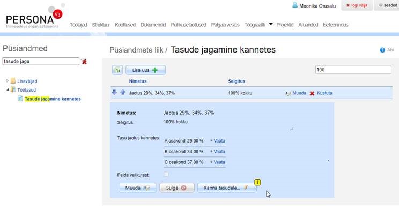Viewport: 399px width, 209px height.
Task: Toggle the Peida valikutest checkbox
Action: 166,174
